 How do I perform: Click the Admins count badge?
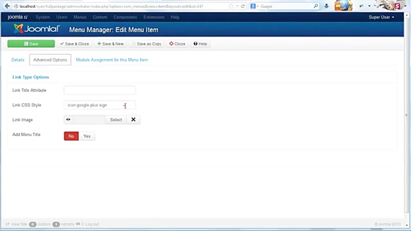point(56,225)
